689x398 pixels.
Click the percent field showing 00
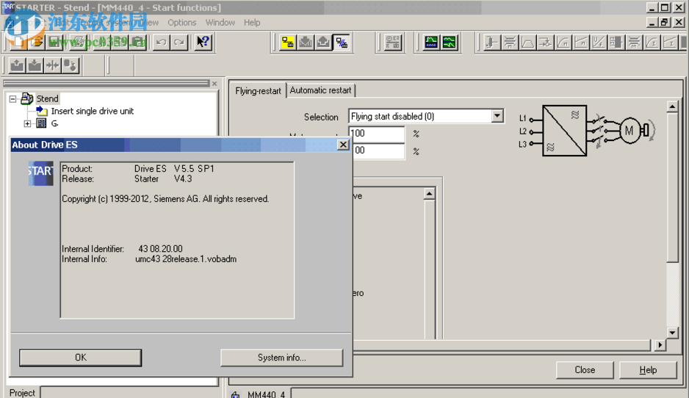pos(379,151)
